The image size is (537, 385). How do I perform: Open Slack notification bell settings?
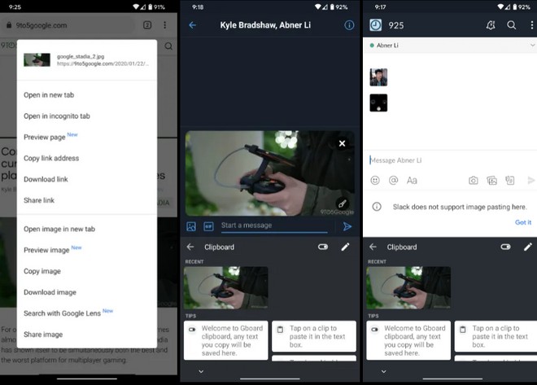(491, 25)
